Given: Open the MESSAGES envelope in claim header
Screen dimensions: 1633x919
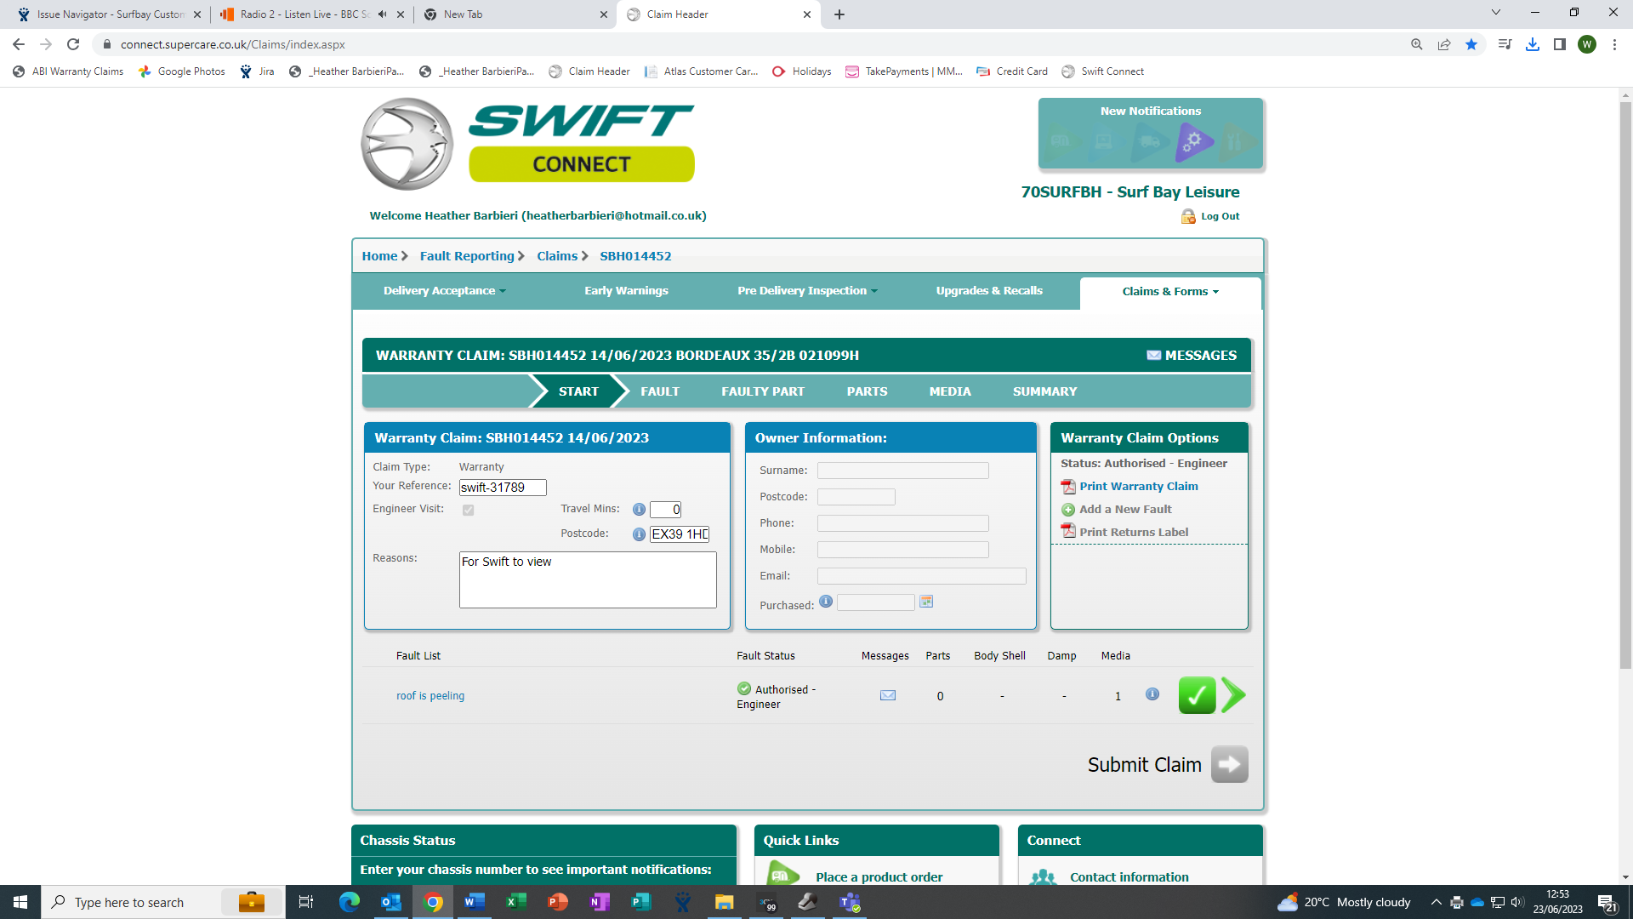Looking at the screenshot, I should [1191, 355].
